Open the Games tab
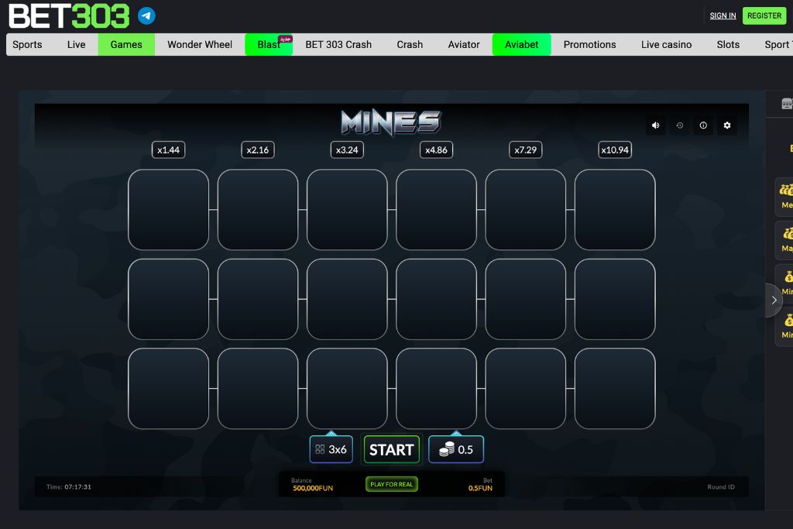 [x=126, y=44]
